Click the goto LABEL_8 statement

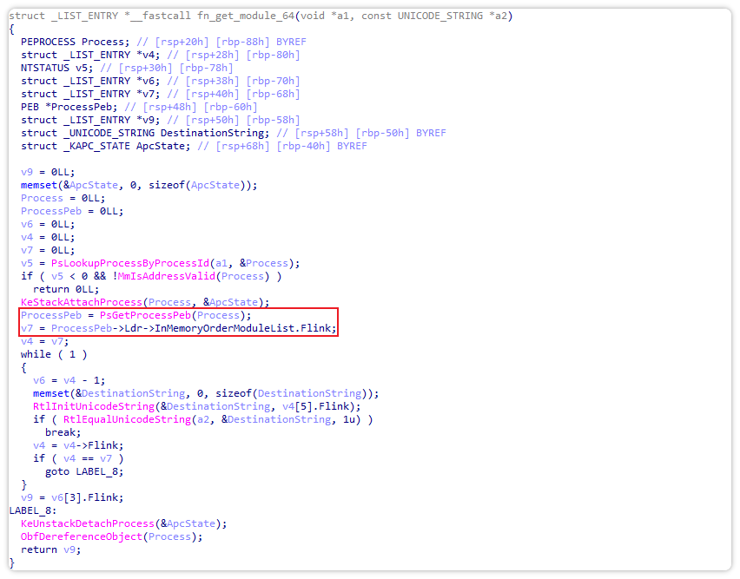click(x=83, y=471)
